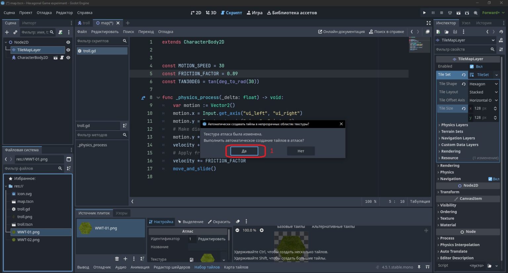Open the Tile Shape Hexagon dropdown
The image size is (508, 273).
pos(483,84)
